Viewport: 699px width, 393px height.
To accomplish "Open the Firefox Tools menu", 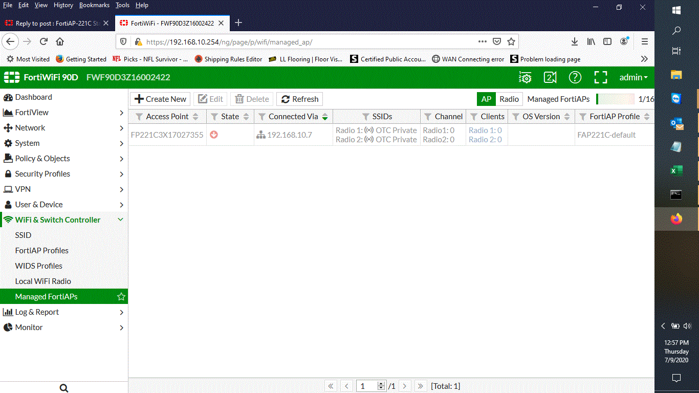I will [x=122, y=5].
